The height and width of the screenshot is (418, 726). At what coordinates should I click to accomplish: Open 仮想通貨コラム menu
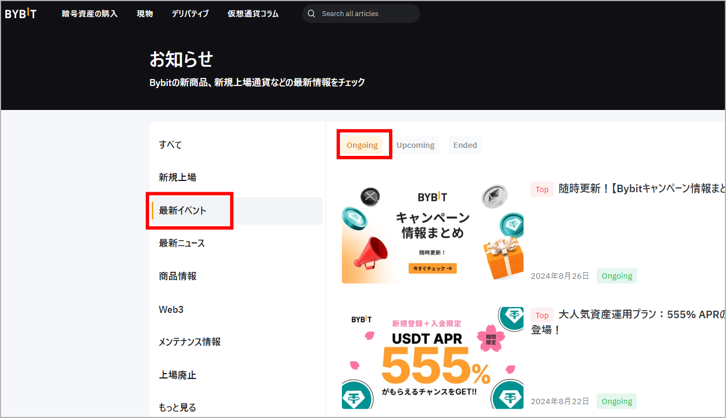(x=253, y=14)
